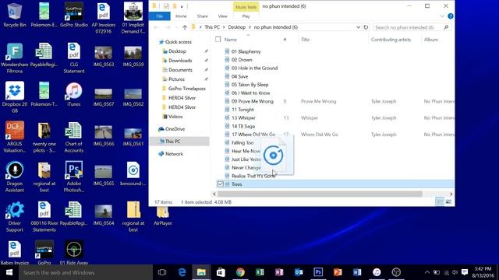This screenshot has width=499, height=280.
Task: Open IMG_0563 thumbnail on desktop
Action: [x=104, y=56]
